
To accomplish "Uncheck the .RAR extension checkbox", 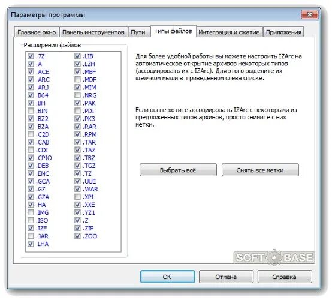I will coord(77,127).
